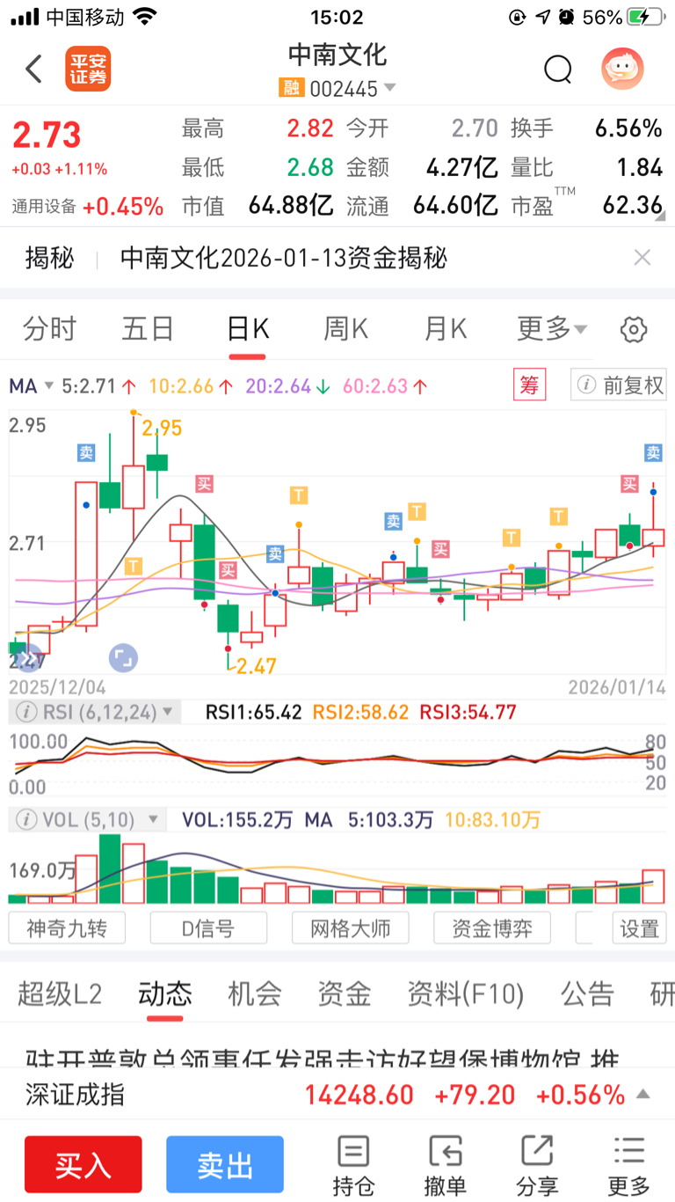Select the 神奇九转 indicator button

tap(67, 927)
